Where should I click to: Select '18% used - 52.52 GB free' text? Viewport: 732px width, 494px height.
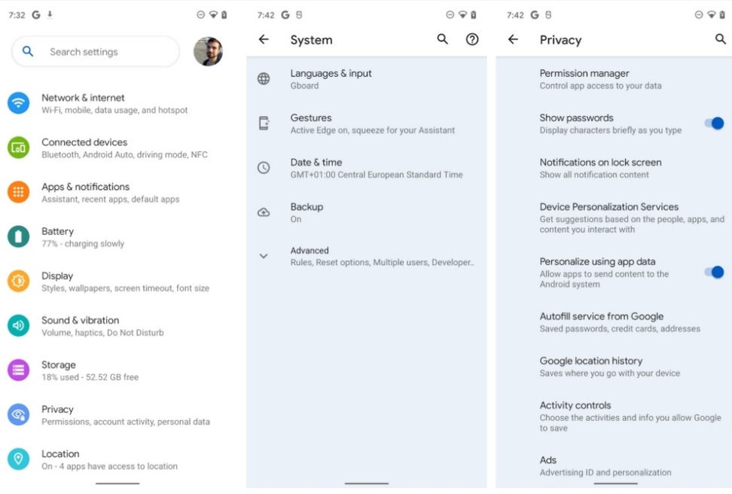click(90, 377)
